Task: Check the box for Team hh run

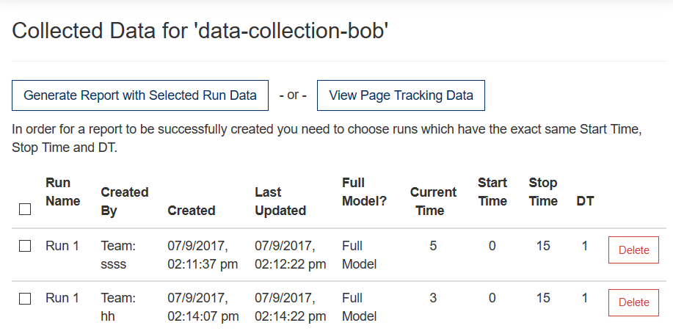Action: coord(25,299)
